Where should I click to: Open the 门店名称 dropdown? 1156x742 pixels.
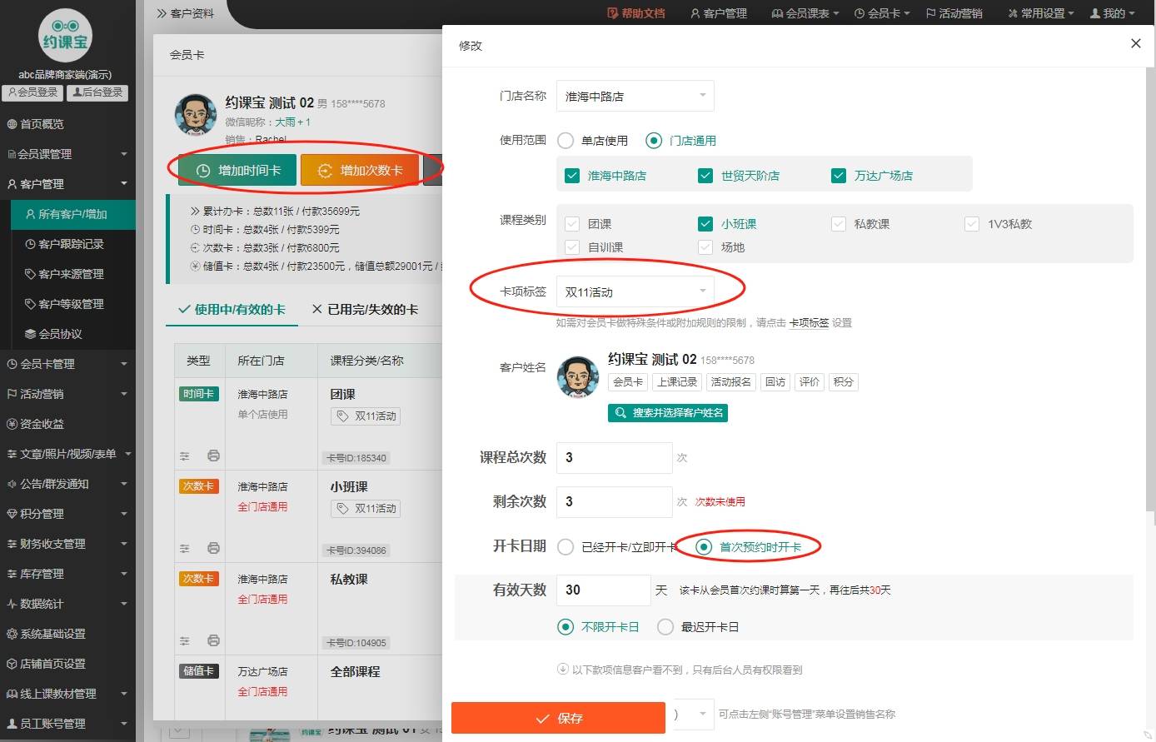tap(635, 96)
